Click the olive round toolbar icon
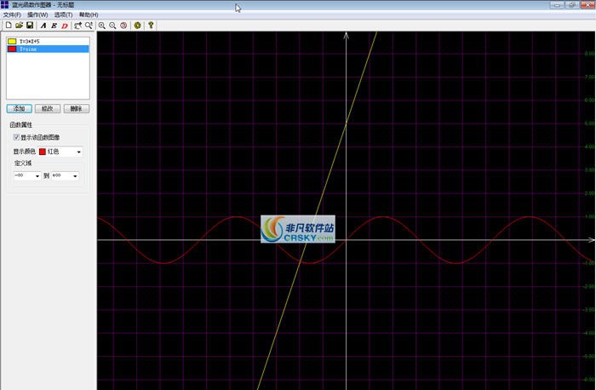The width and height of the screenshot is (596, 390). (x=137, y=26)
